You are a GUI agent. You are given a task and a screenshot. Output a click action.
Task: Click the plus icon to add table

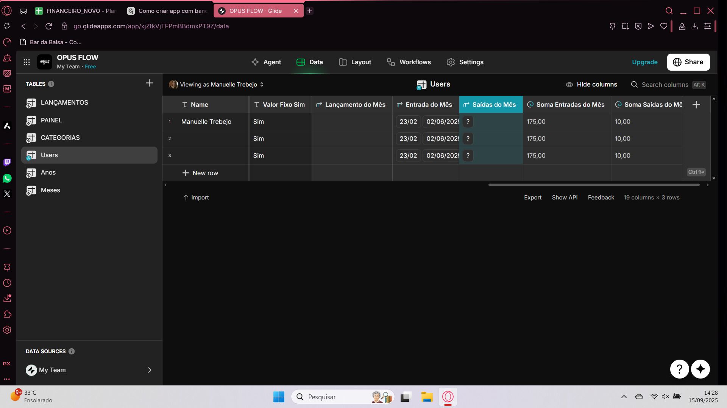click(x=150, y=83)
